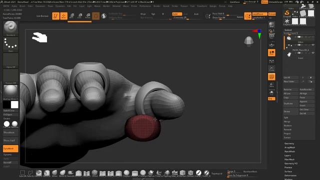The height and width of the screenshot is (180, 320).
Task: Click the LazyMouse stroke icon
Action: 248,16
